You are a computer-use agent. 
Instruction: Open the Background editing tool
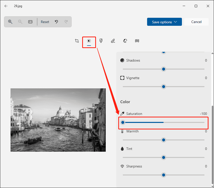(x=137, y=41)
